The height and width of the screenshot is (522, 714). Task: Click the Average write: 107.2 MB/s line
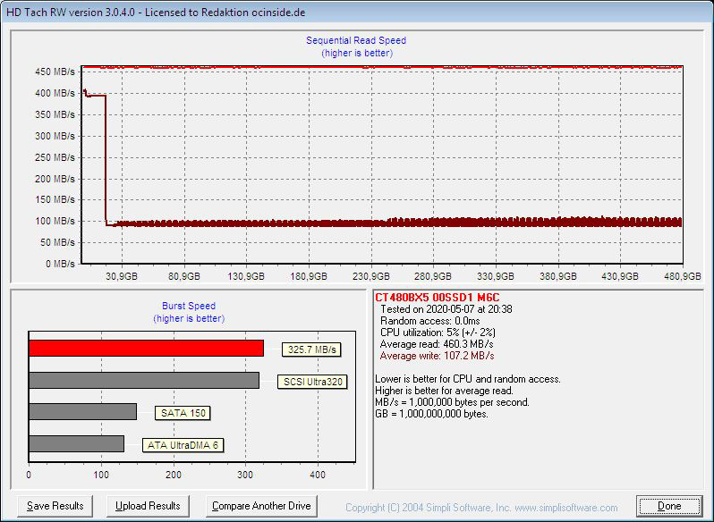point(437,356)
